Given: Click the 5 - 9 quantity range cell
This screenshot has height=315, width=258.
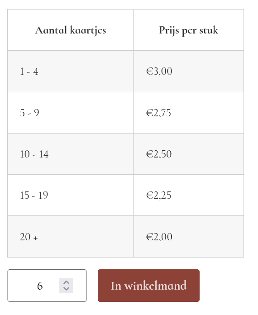Looking at the screenshot, I should tap(70, 113).
